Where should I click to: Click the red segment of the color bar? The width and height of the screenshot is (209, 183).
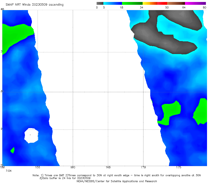pos(162,3)
